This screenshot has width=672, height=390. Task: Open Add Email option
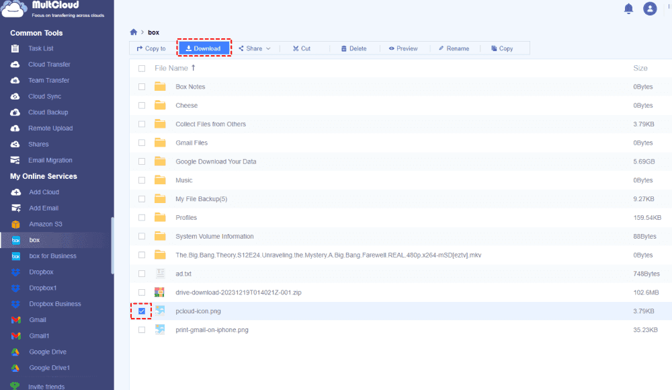pyautogui.click(x=44, y=208)
